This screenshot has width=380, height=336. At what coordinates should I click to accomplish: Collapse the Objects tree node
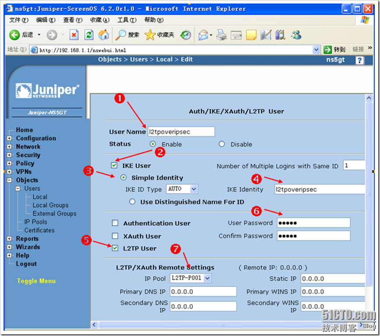tap(9, 180)
